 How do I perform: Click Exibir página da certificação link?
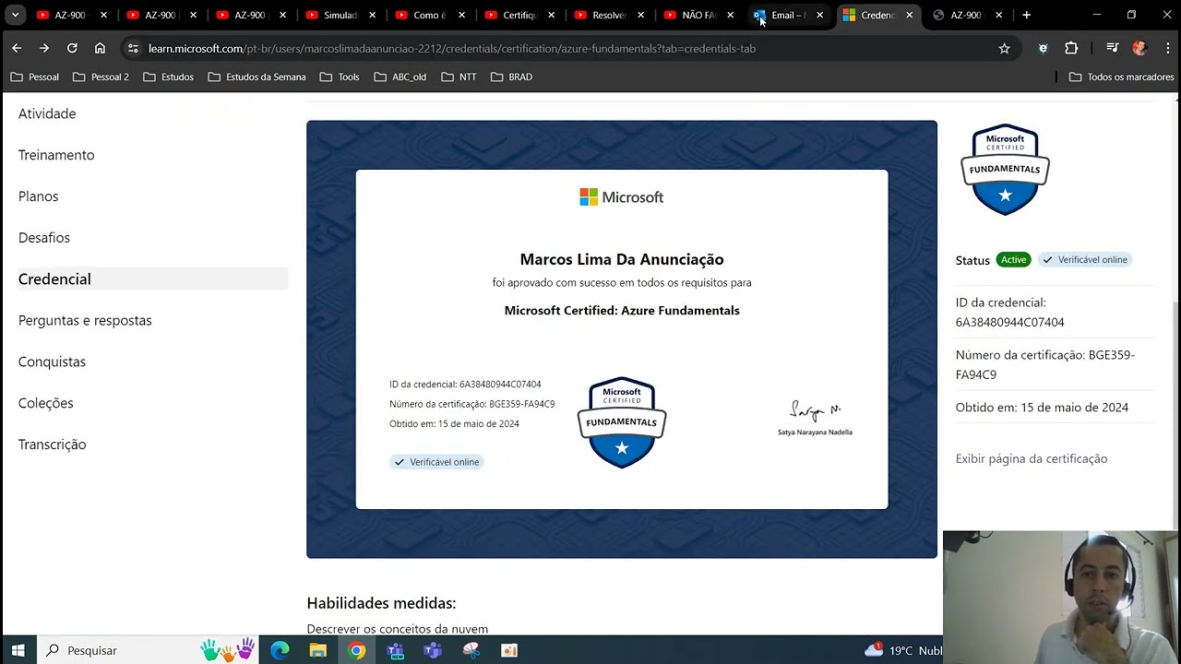pyautogui.click(x=1032, y=458)
